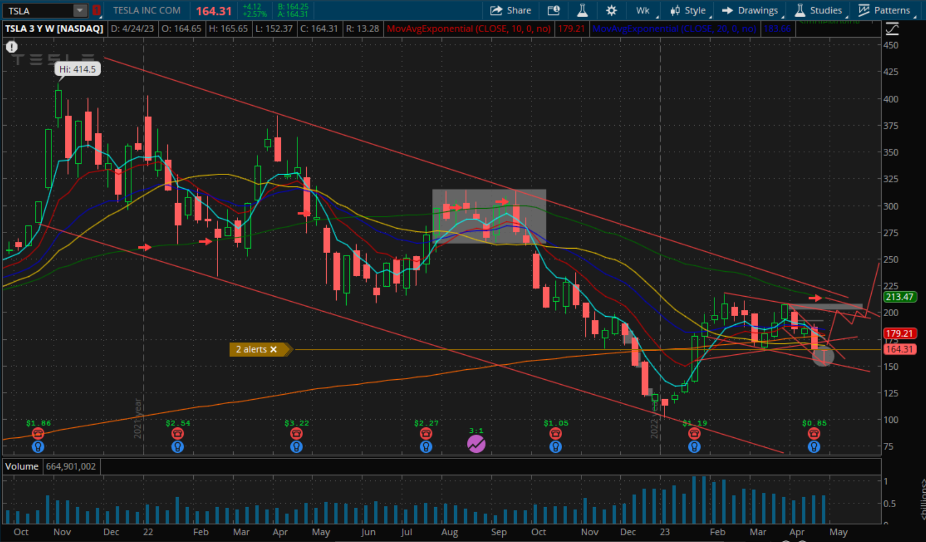Close the 2 alerts label

(273, 349)
